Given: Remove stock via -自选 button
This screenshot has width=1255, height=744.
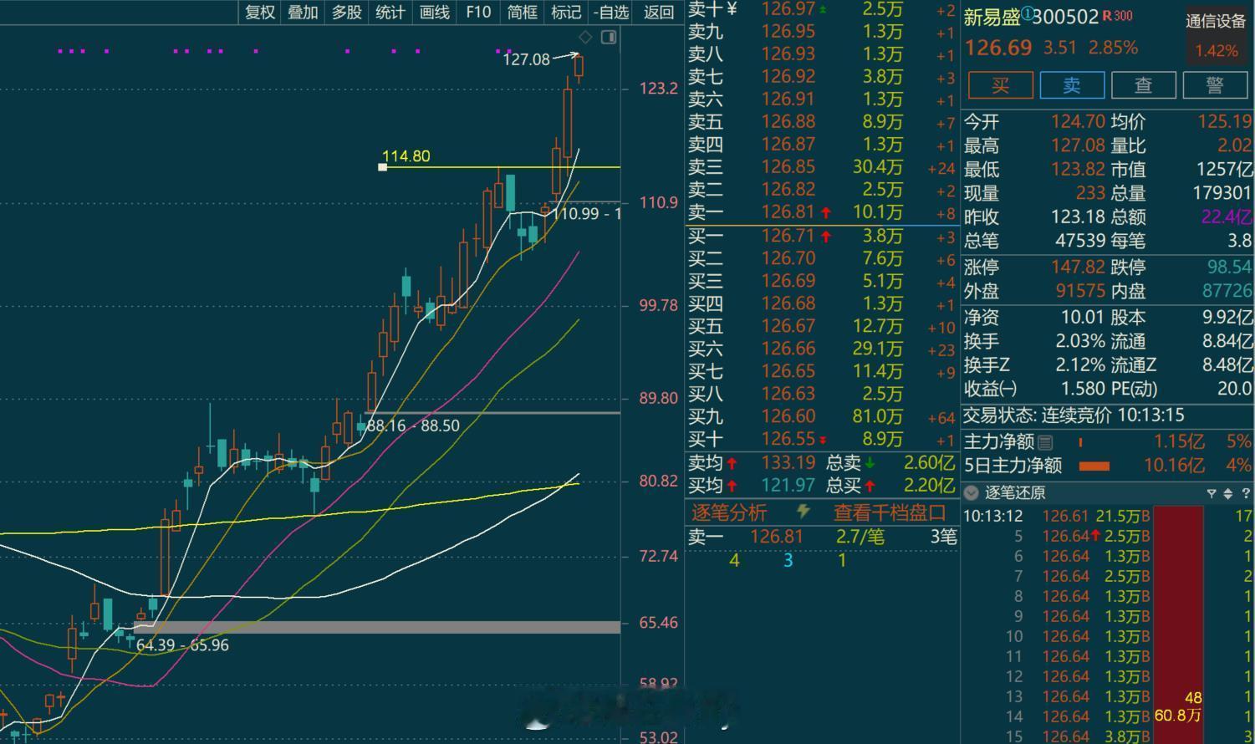Looking at the screenshot, I should (610, 12).
